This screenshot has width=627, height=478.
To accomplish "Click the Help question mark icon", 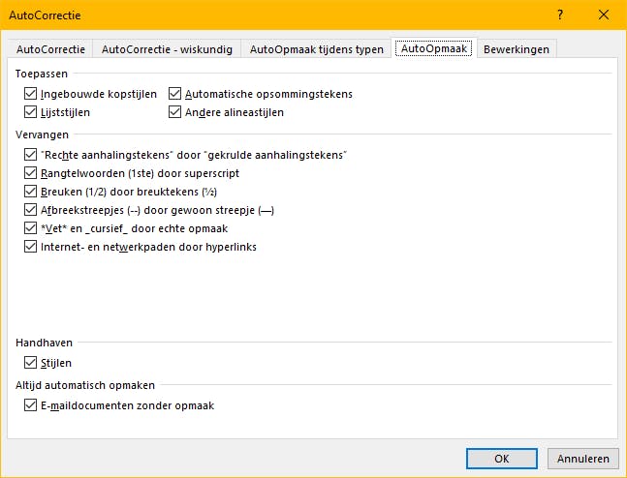I will [560, 15].
